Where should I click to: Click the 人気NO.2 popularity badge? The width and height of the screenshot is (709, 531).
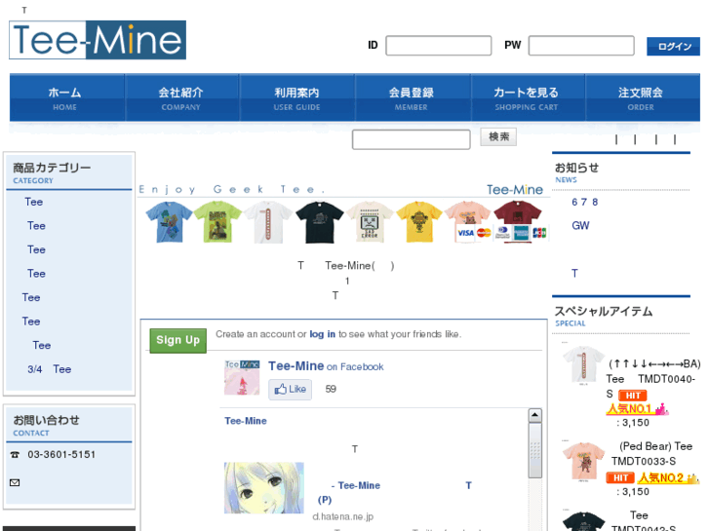[x=668, y=477]
